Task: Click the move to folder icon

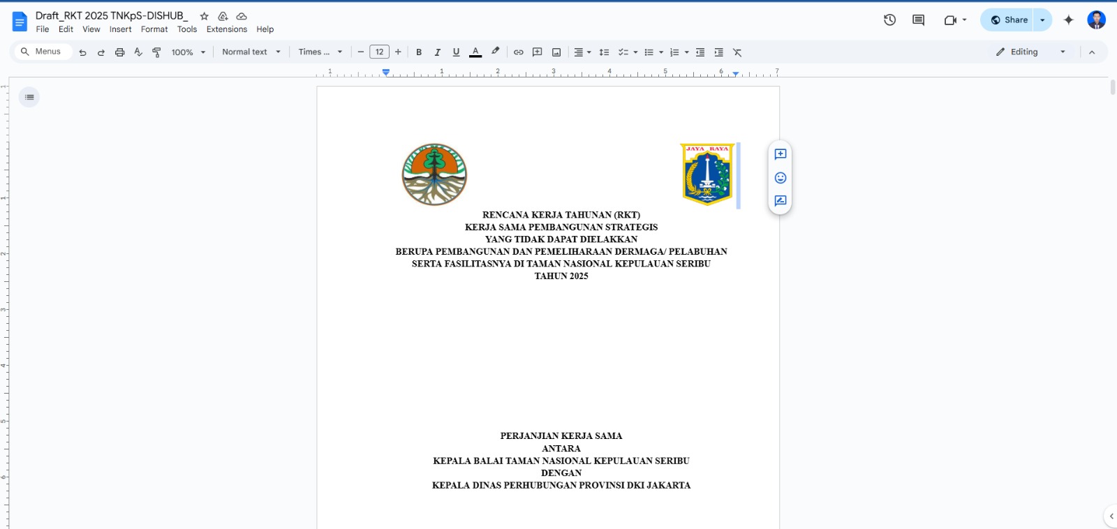Action: pyautogui.click(x=223, y=16)
